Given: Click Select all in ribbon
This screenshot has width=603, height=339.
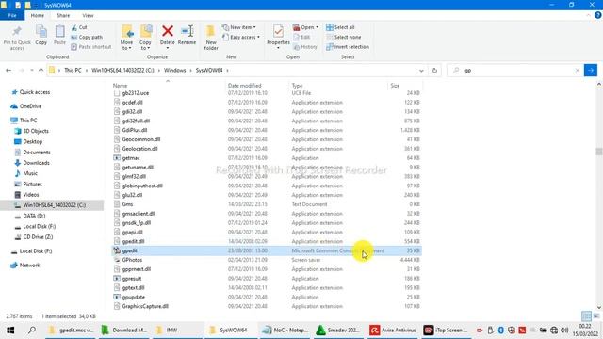Looking at the screenshot, I should point(340,27).
